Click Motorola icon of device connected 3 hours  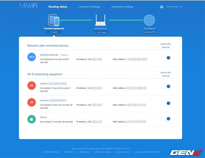point(32,102)
